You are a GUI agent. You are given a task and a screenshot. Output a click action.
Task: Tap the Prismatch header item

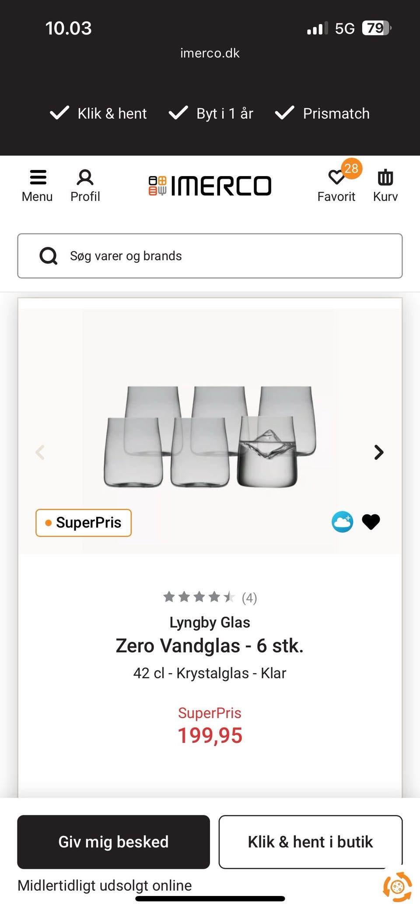(322, 113)
